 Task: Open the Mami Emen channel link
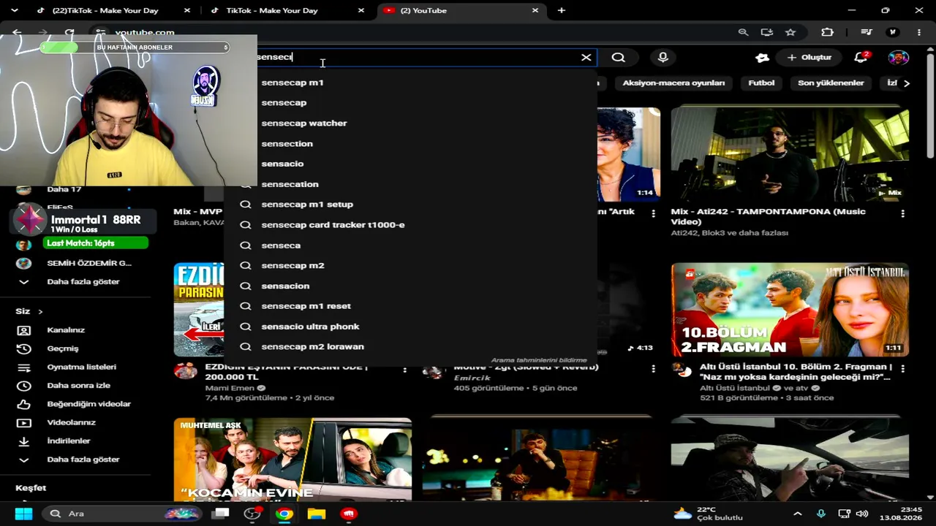230,388
